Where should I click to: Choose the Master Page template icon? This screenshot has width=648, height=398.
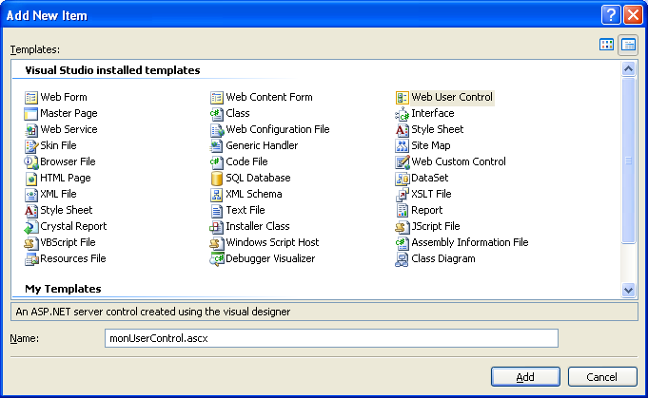[x=31, y=114]
